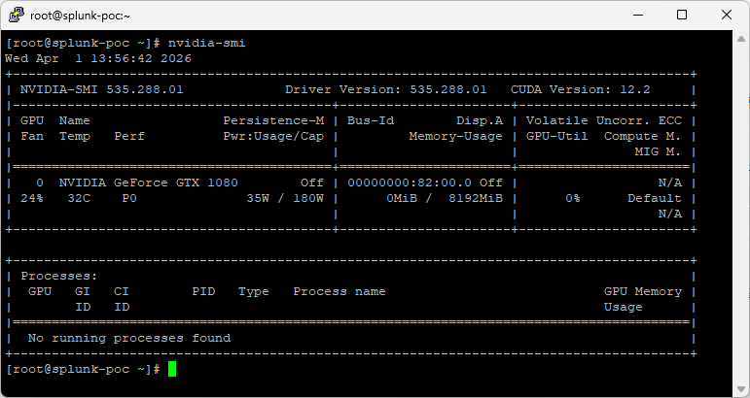Click the temperature value '32C'
Screen dimensions: 750x398
79,199
